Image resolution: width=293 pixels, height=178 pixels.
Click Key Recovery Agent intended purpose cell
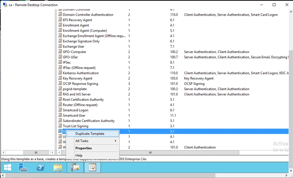(x=198, y=78)
